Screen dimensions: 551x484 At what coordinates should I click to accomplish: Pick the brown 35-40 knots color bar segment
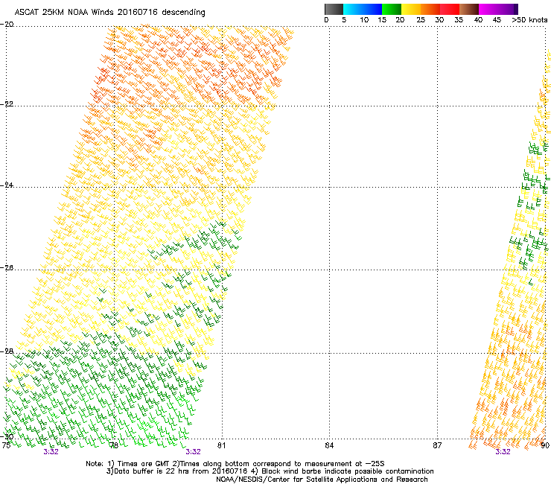coord(469,9)
